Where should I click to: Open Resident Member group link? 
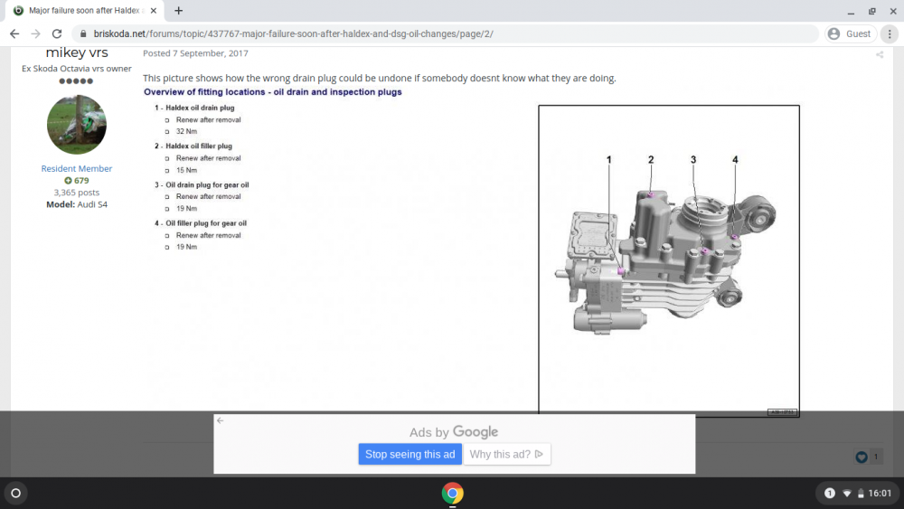click(x=77, y=168)
